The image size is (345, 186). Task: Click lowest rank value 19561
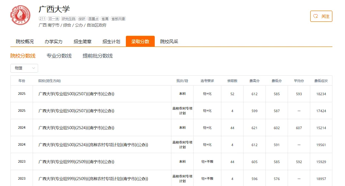pos(321,145)
